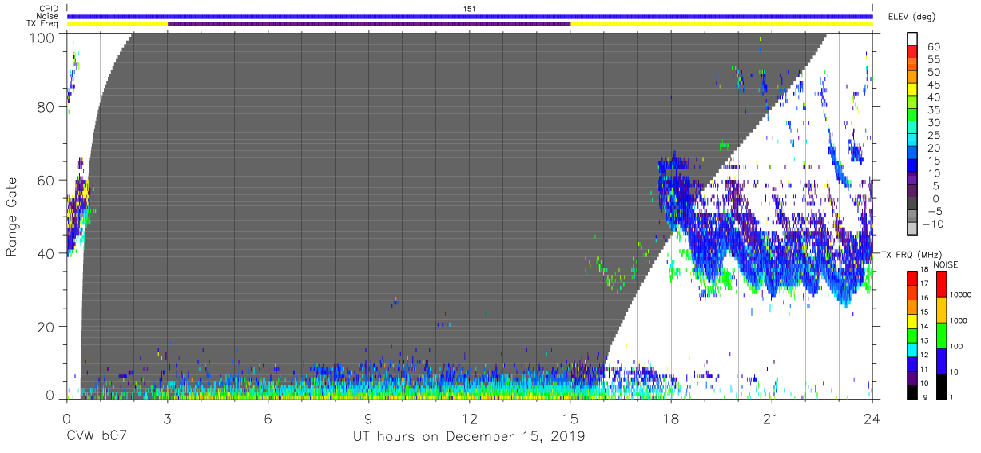Pick the red ELEV swatch between 55 and 60
The image size is (981, 453).
tap(914, 53)
